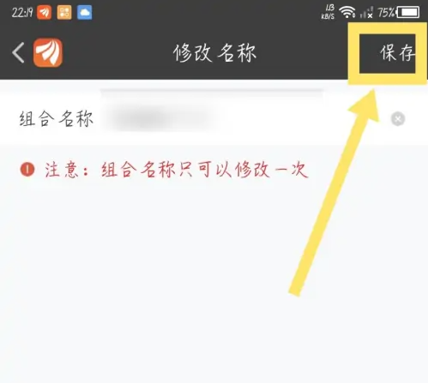The height and width of the screenshot is (383, 428).
Task: Open the orange app notification in status bar
Action: tap(45, 13)
